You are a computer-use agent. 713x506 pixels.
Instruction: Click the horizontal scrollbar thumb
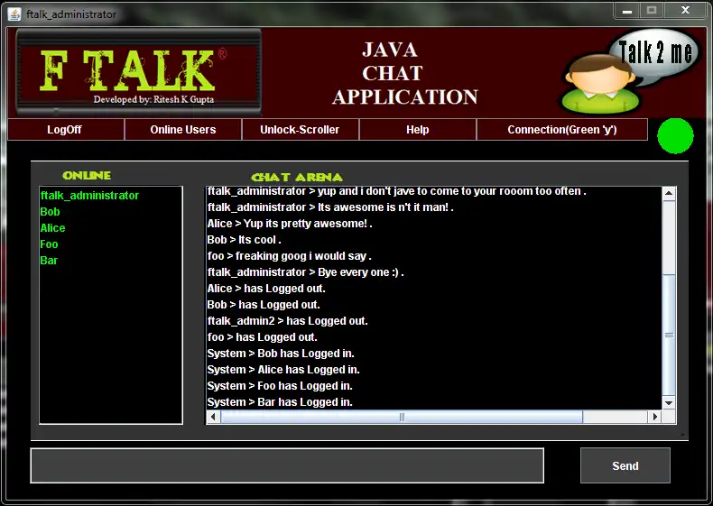402,417
